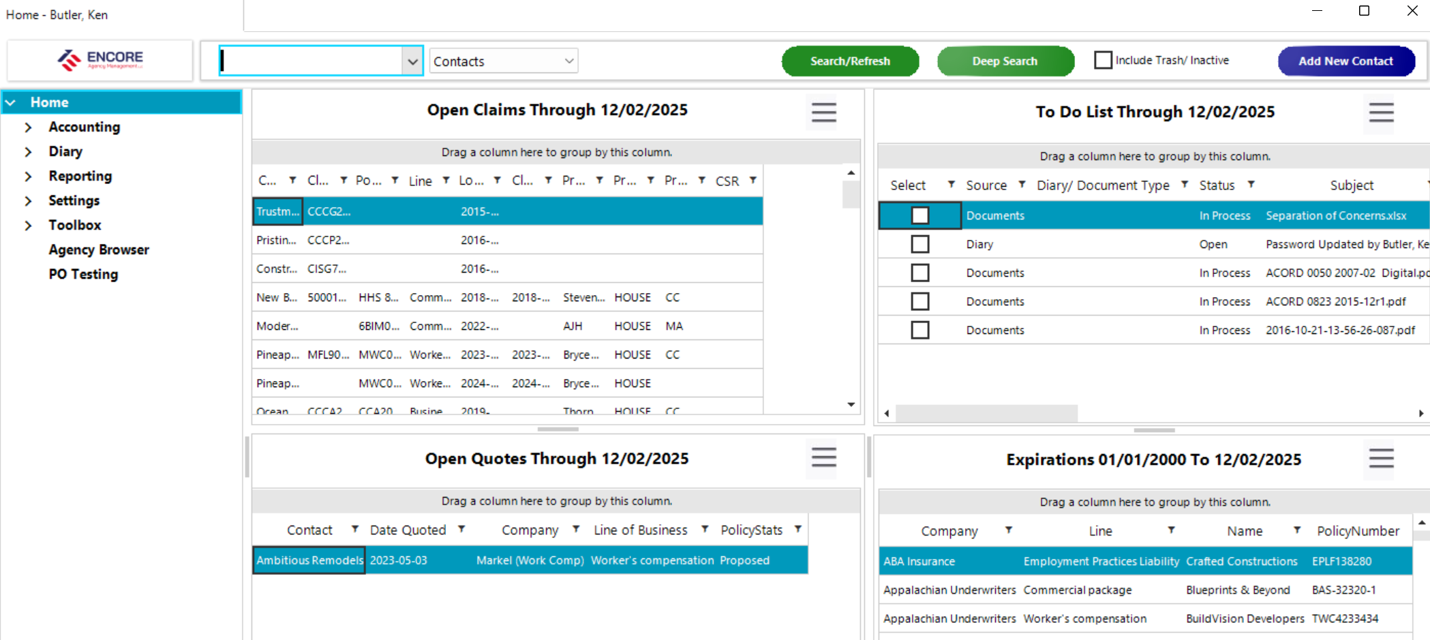The height and width of the screenshot is (640, 1430).
Task: Check the Diary row checkbox
Action: click(920, 243)
